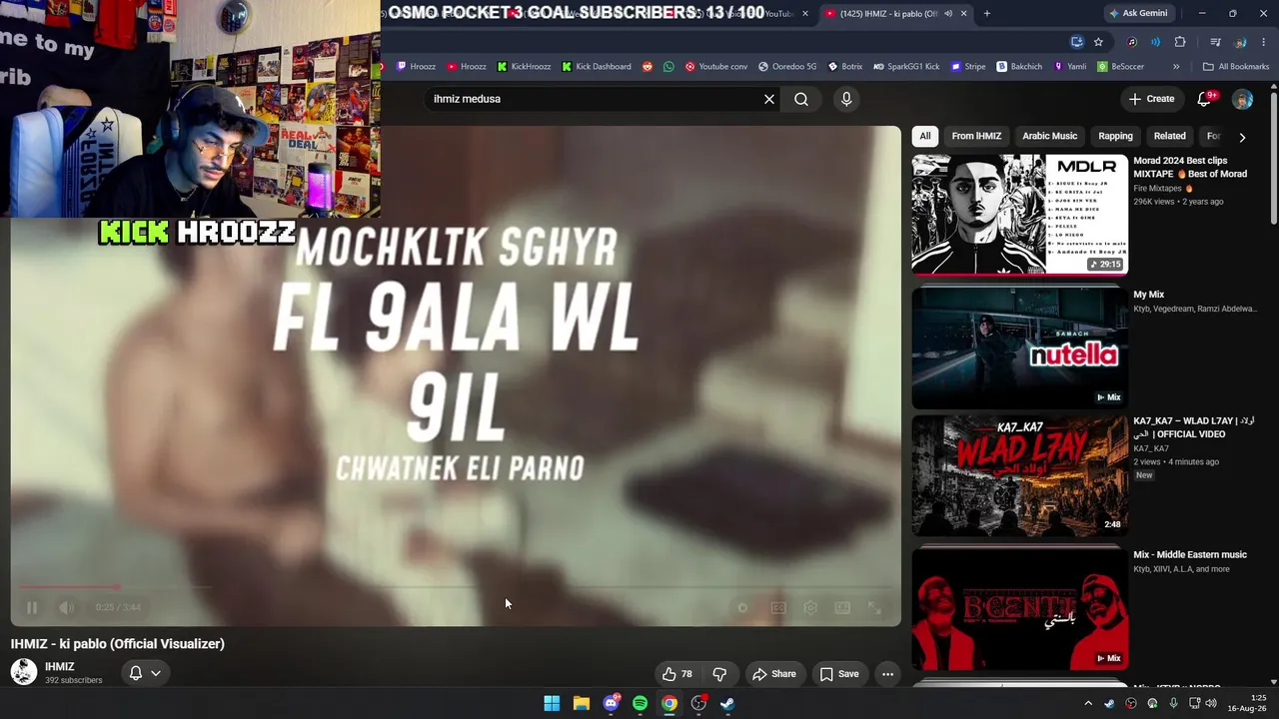Select the Rapping filter chip

[x=1115, y=136]
